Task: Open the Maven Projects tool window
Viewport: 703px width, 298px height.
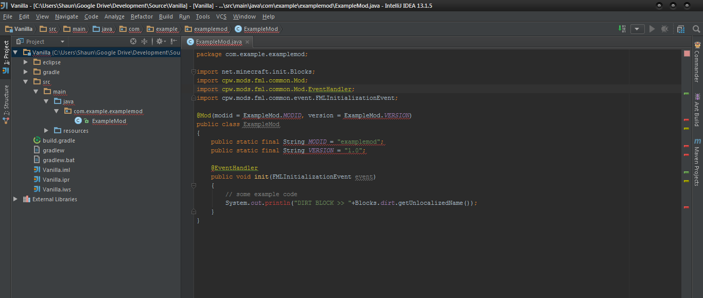Action: (697, 162)
